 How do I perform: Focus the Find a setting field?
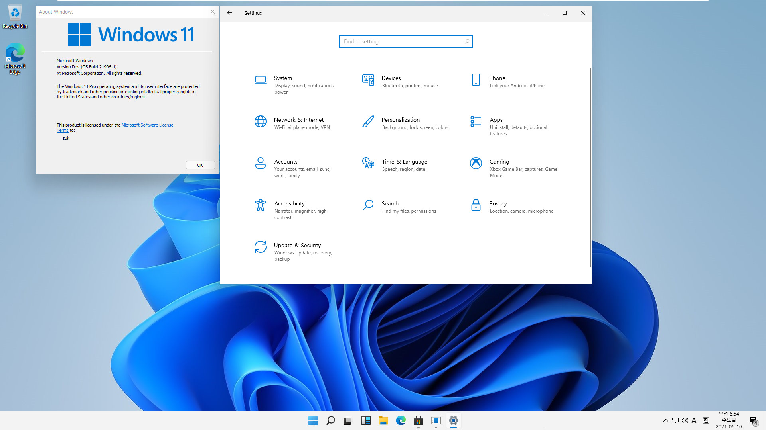point(406,41)
